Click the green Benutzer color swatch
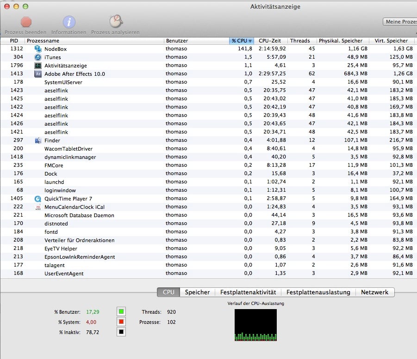This screenshot has width=417, height=359. click(121, 312)
